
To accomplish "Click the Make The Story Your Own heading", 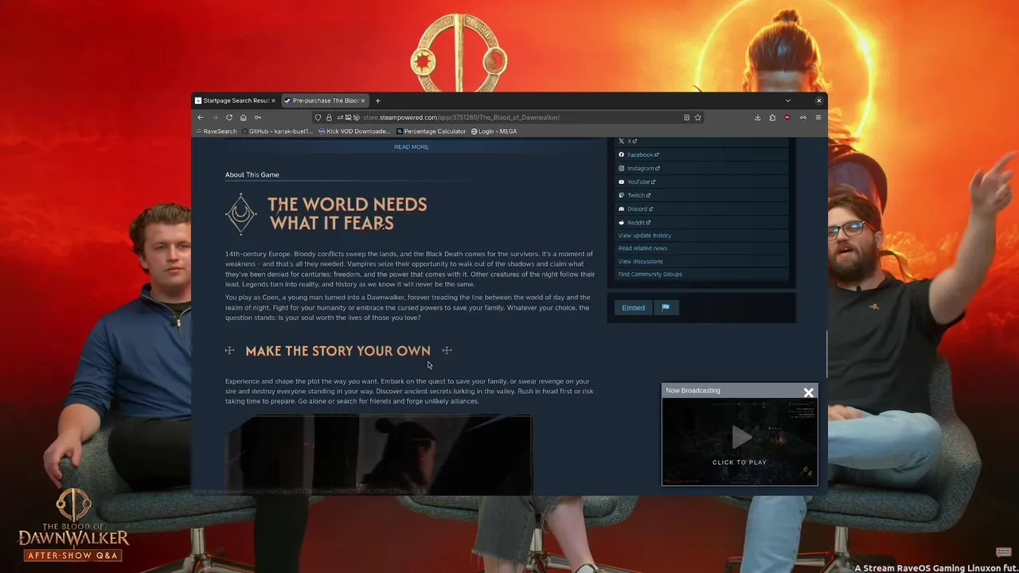I will tap(338, 351).
